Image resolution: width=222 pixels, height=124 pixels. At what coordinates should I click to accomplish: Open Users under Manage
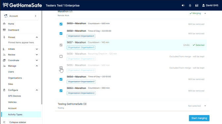click(11, 72)
